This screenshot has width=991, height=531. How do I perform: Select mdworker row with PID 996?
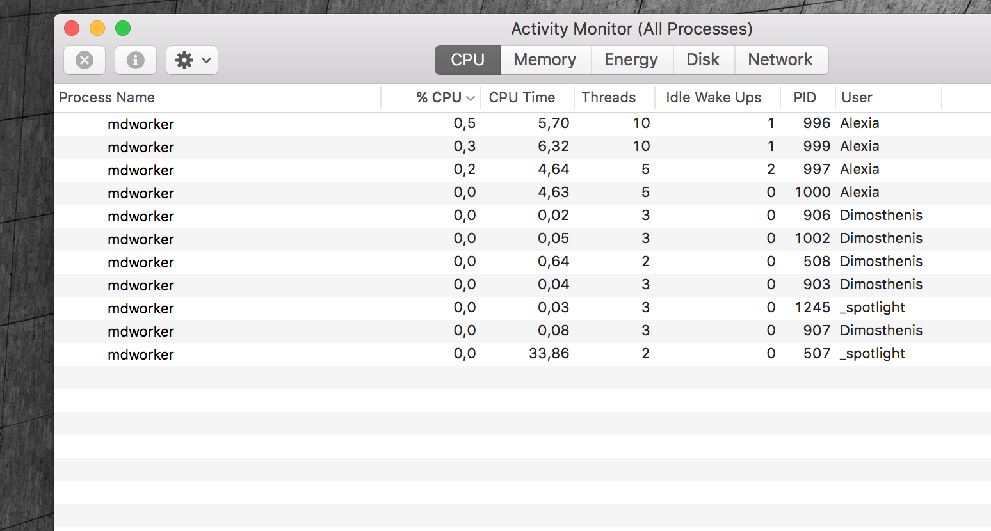click(522, 124)
